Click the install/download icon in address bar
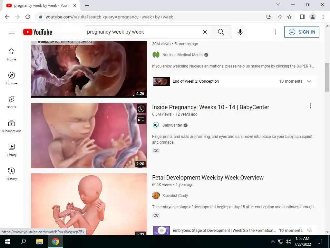Image resolution: width=330 pixels, height=248 pixels. (x=269, y=17)
